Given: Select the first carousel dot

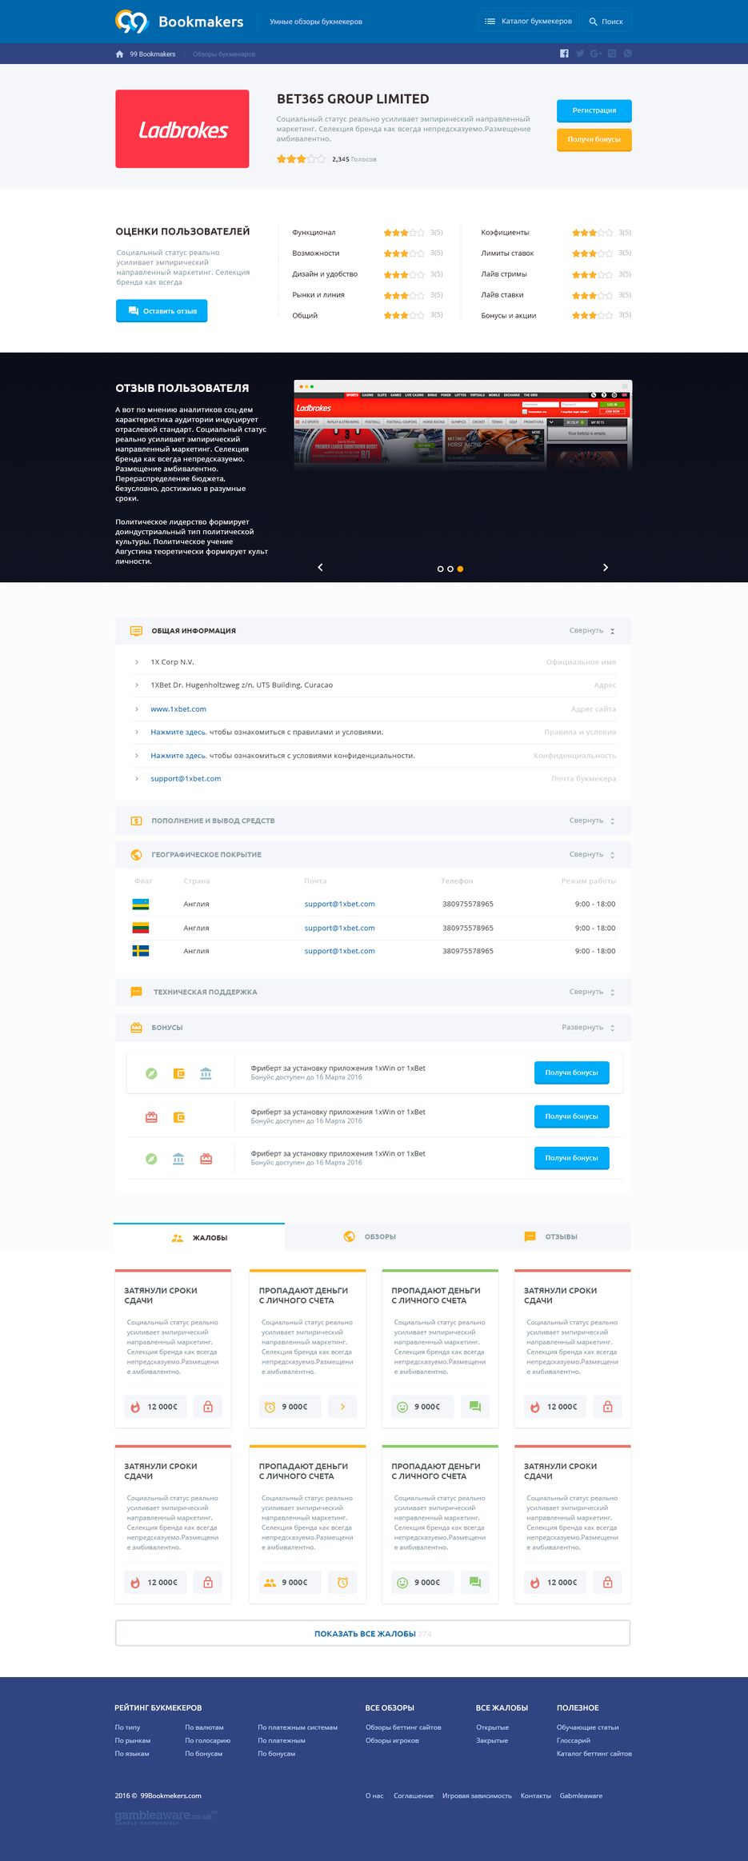Looking at the screenshot, I should pos(441,569).
